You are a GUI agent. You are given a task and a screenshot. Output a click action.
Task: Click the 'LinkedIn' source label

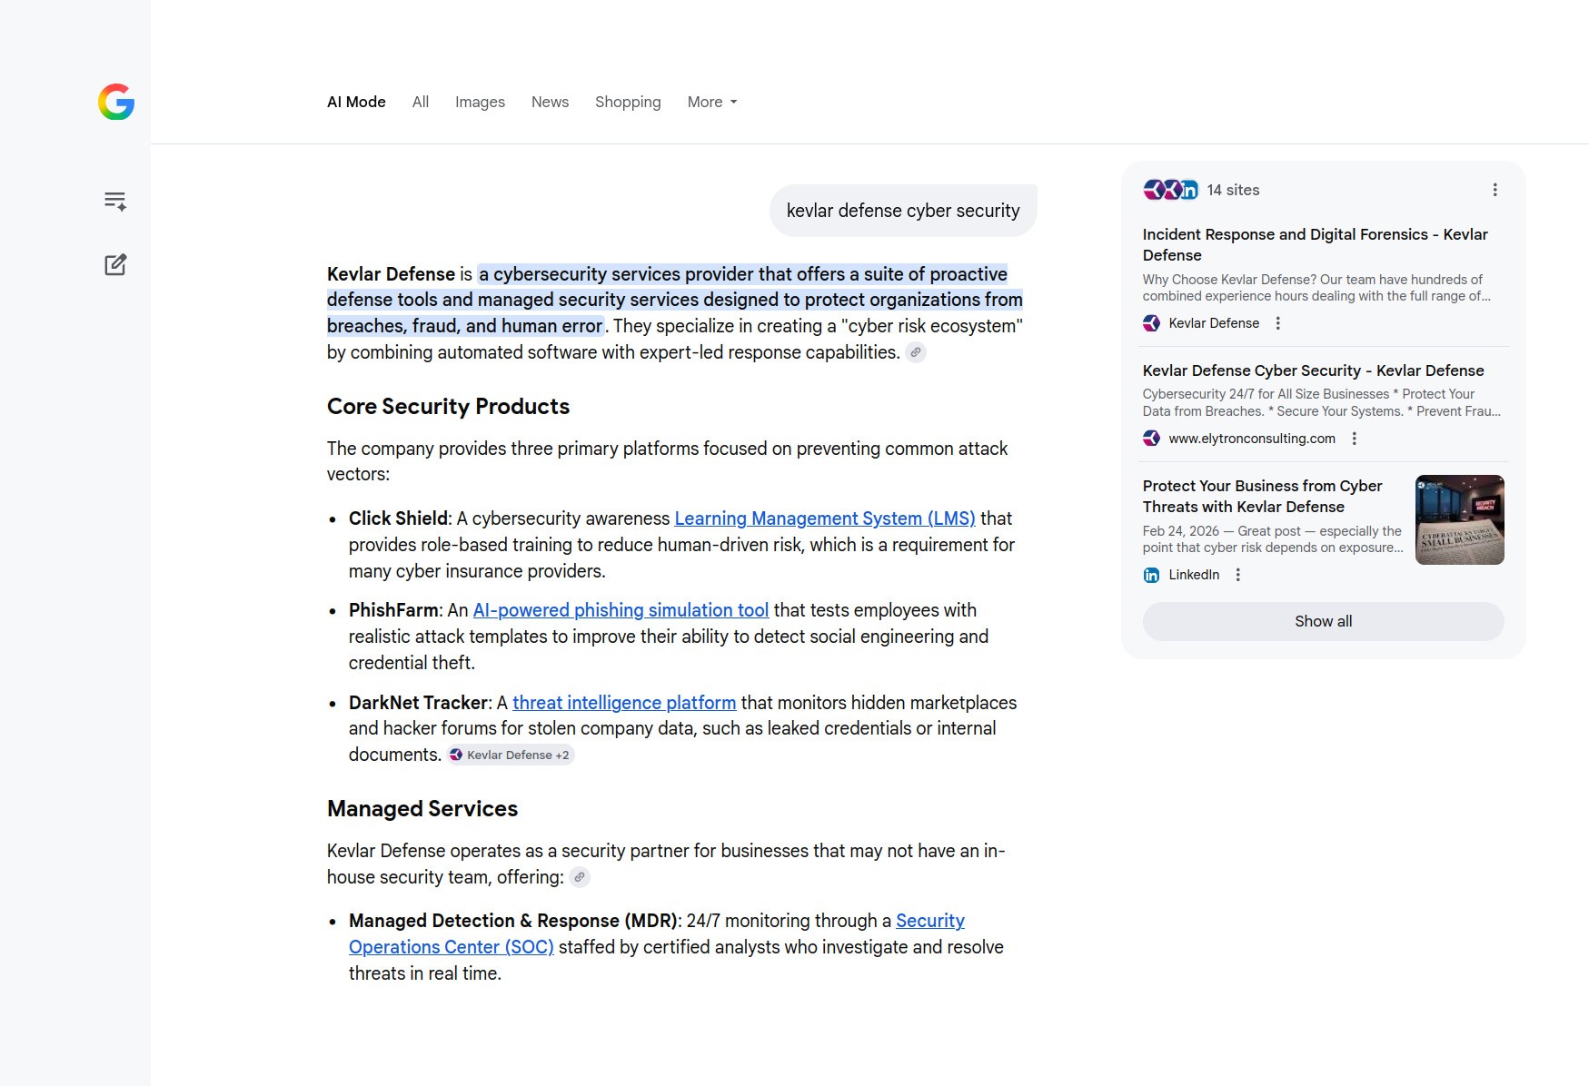[1194, 575]
